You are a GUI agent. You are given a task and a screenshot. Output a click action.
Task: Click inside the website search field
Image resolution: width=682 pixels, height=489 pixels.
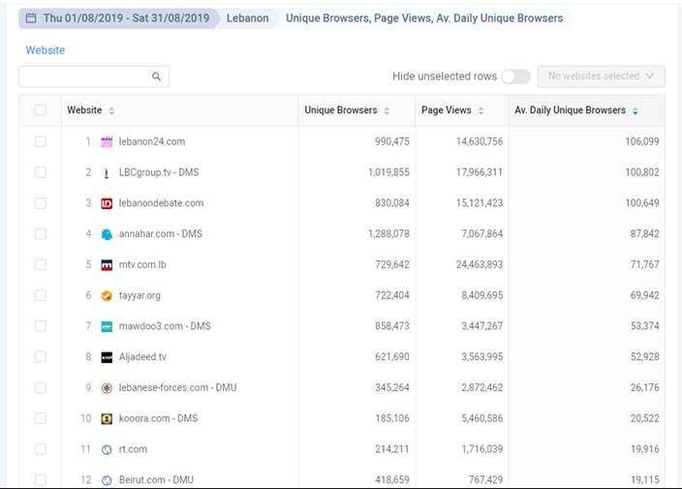click(x=94, y=76)
